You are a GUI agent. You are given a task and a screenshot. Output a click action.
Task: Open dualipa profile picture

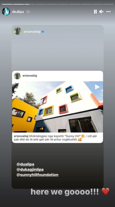tap(6, 12)
